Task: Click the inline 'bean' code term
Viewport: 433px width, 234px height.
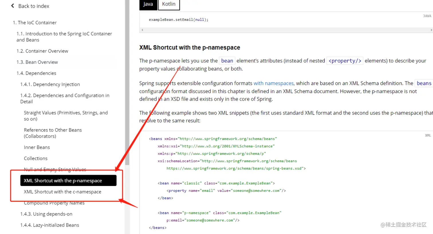Action: (x=227, y=61)
